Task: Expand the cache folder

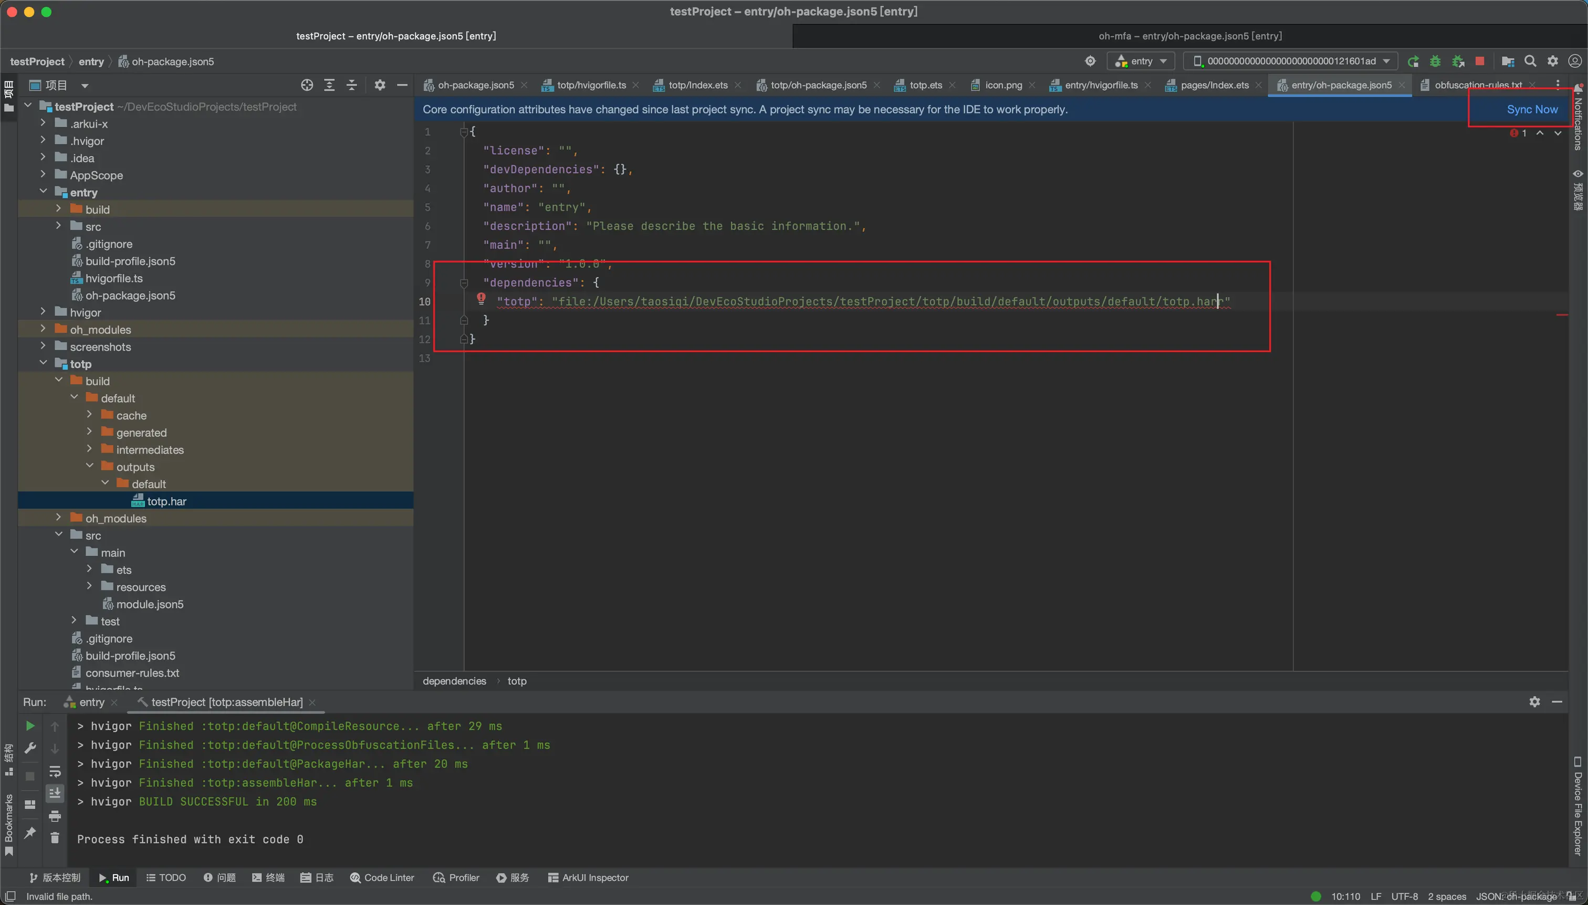Action: point(89,415)
